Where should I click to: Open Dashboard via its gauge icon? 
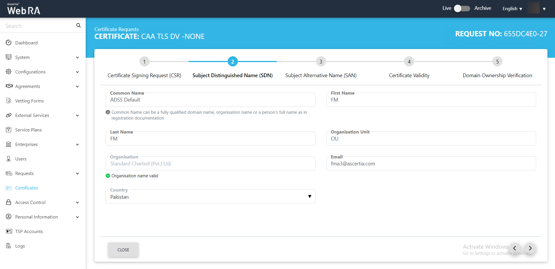[9, 43]
